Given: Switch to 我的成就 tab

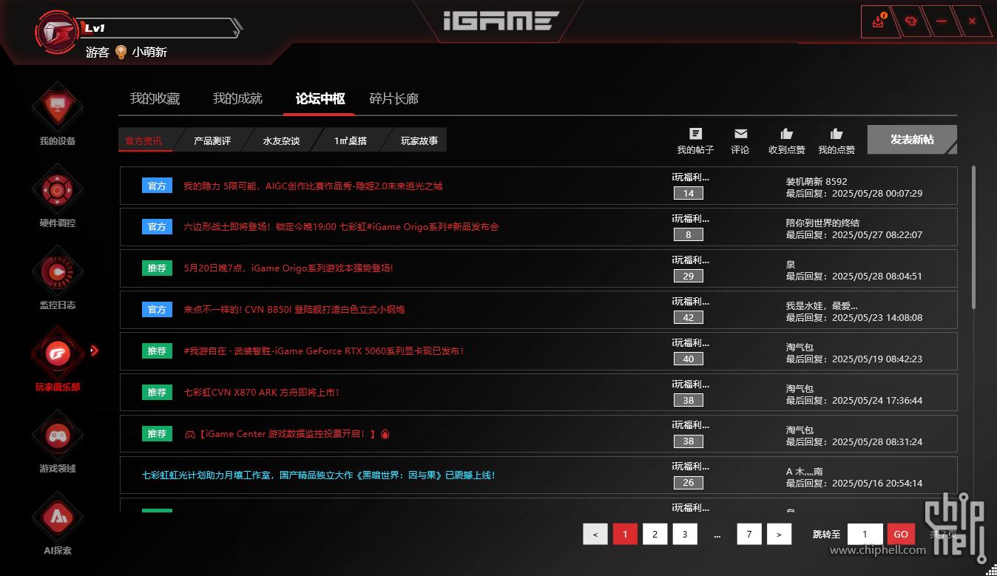Looking at the screenshot, I should [237, 98].
